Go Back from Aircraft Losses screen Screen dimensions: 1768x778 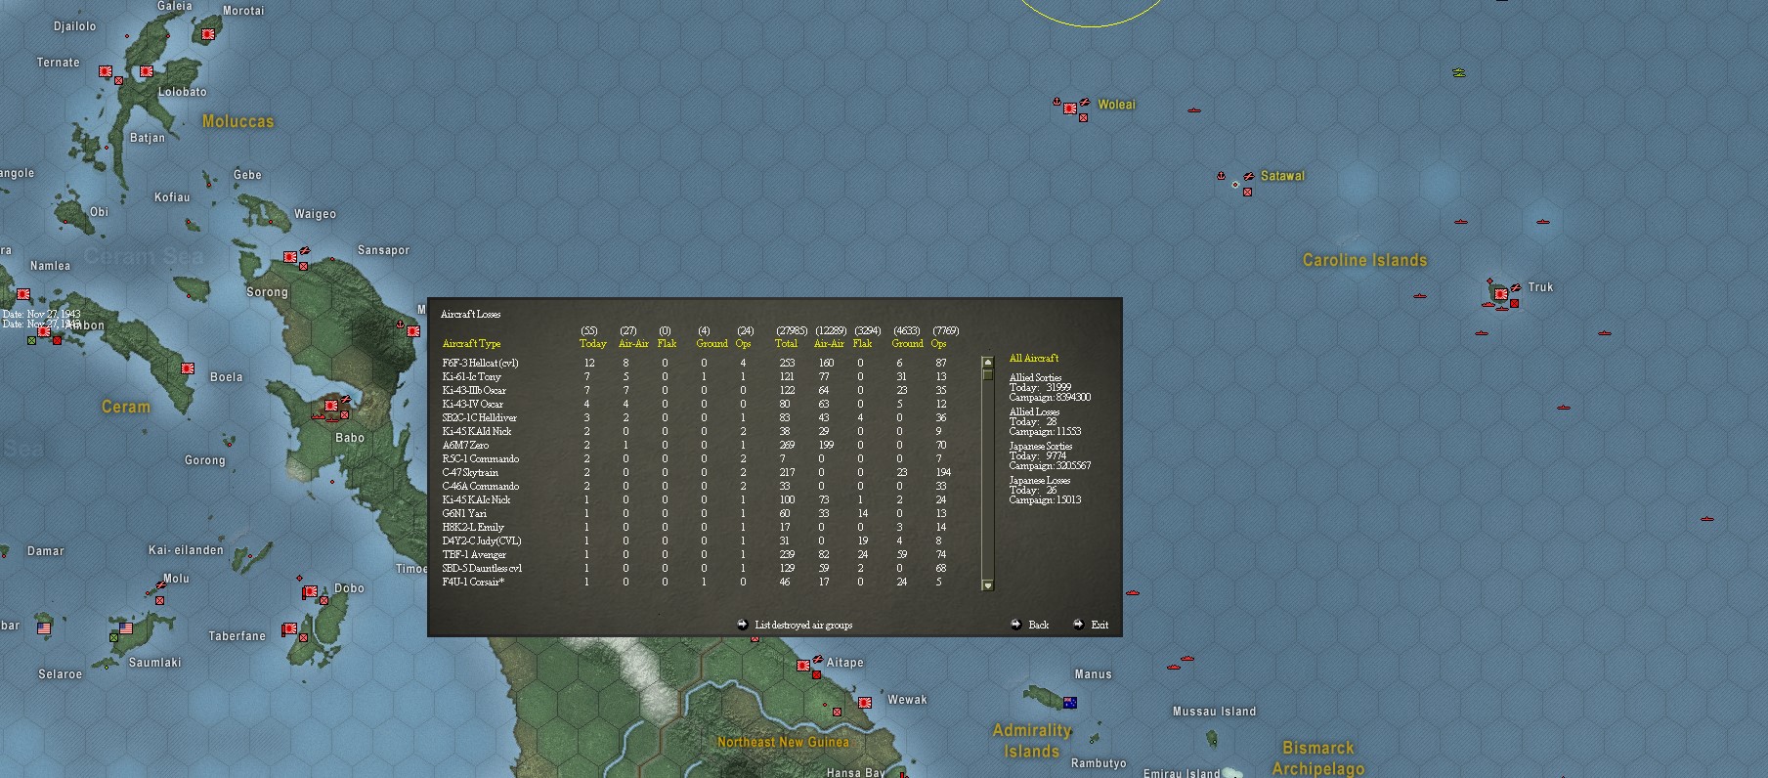(x=1038, y=625)
